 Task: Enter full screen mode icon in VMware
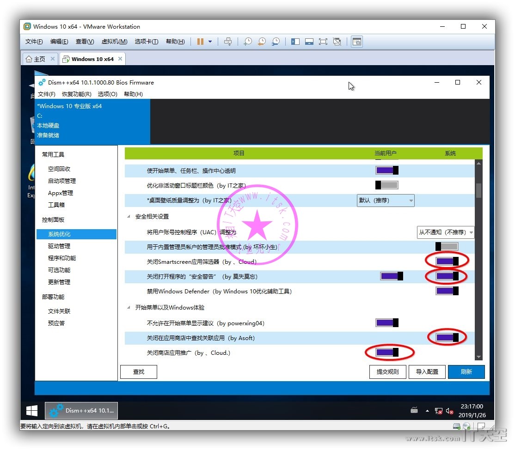tap(323, 42)
